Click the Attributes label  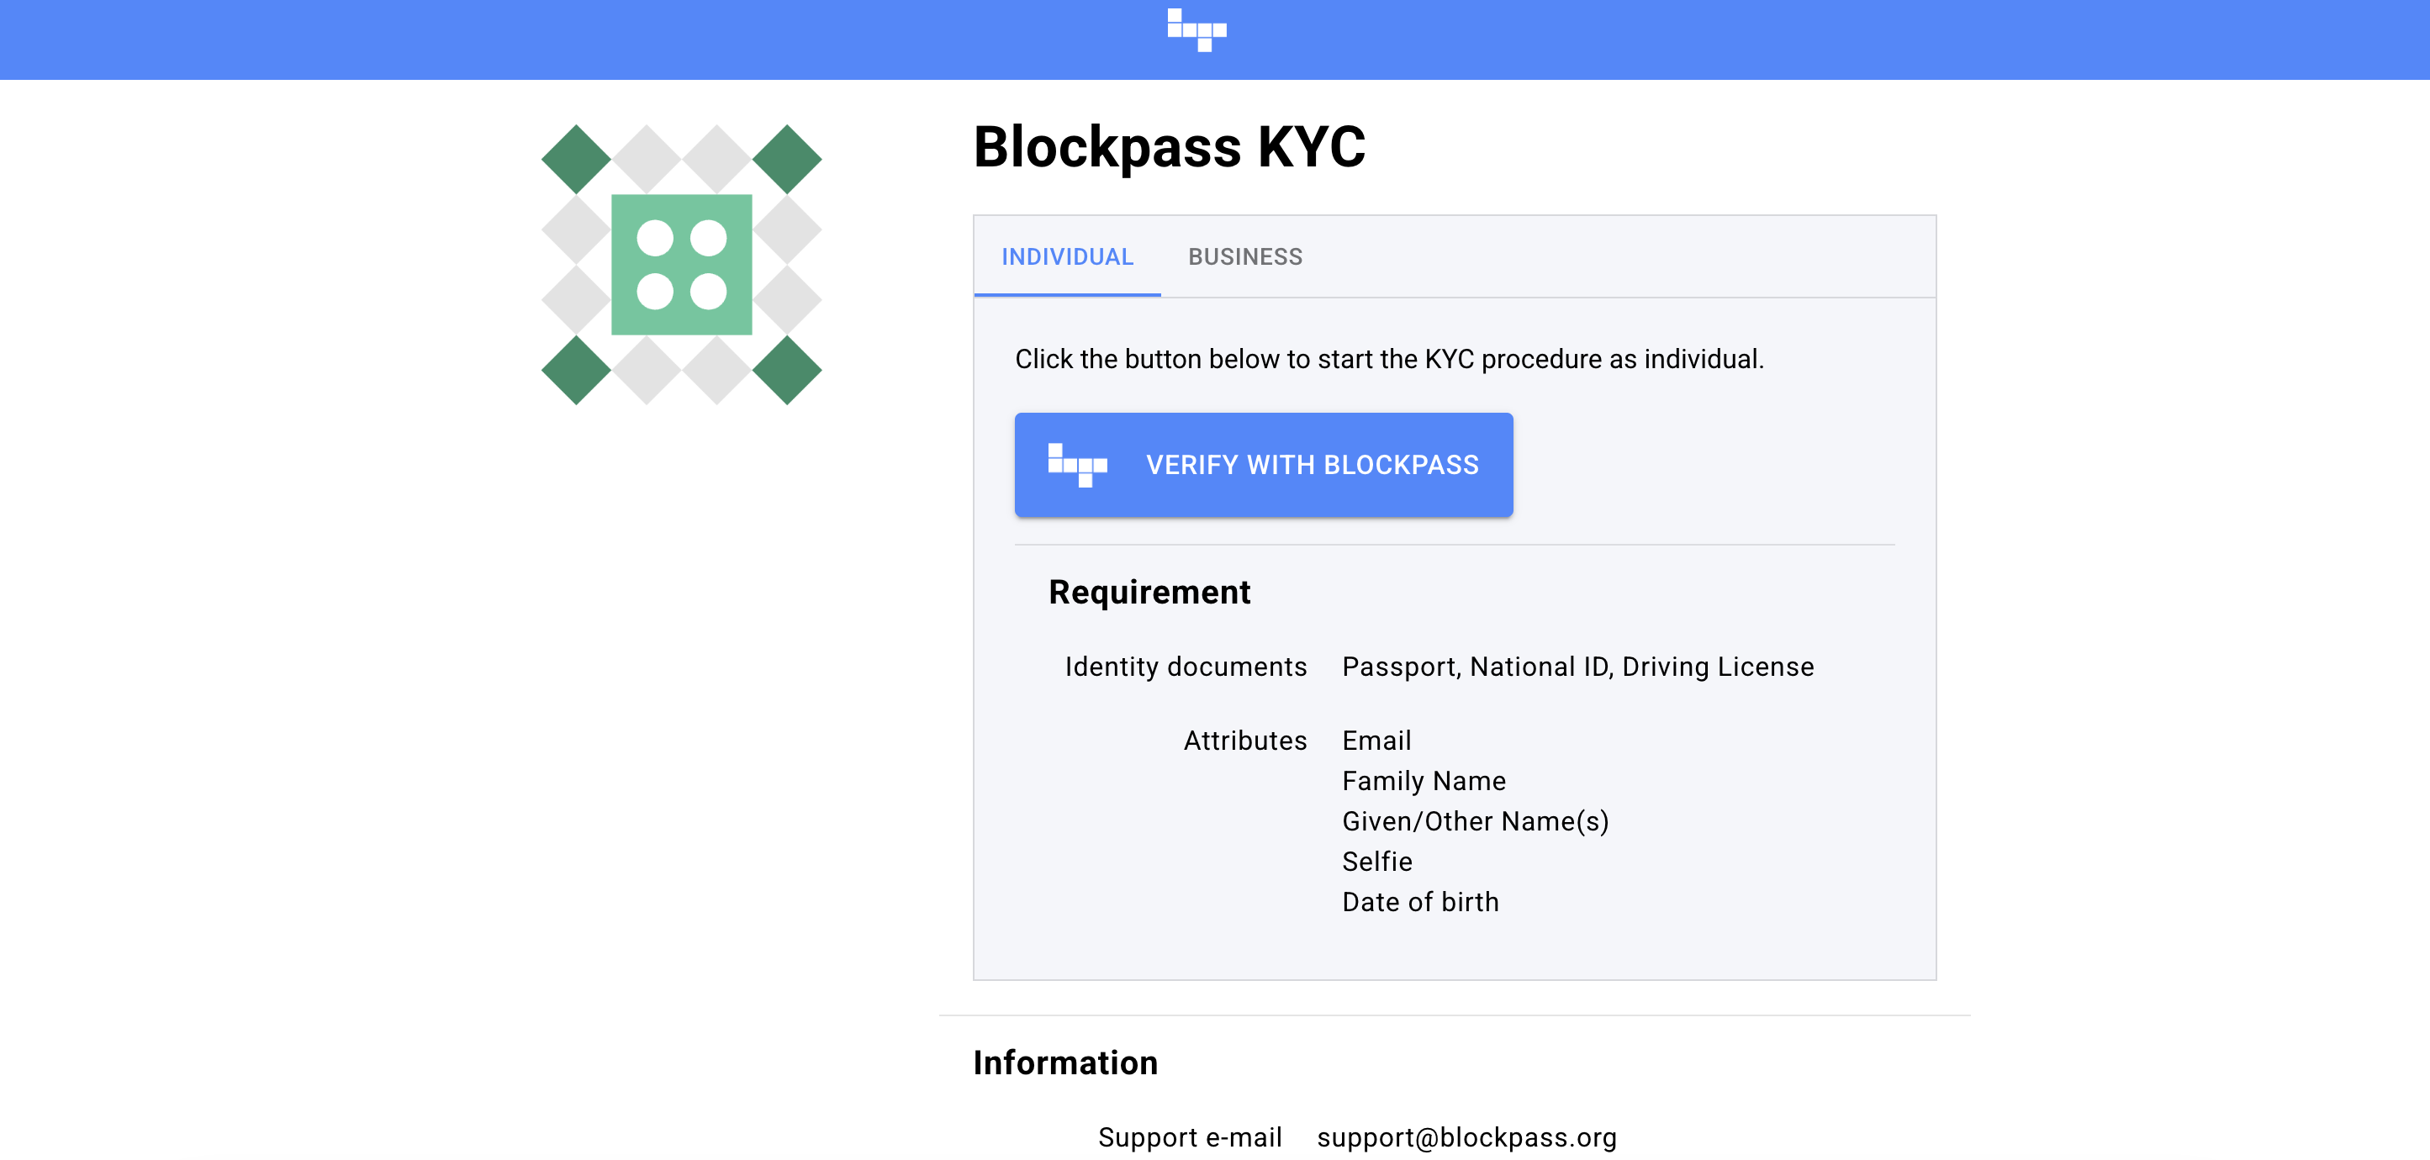coord(1244,741)
